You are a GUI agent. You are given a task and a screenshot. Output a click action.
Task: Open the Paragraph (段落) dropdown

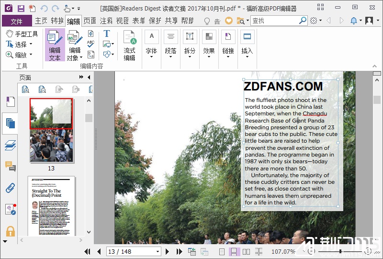coord(170,45)
